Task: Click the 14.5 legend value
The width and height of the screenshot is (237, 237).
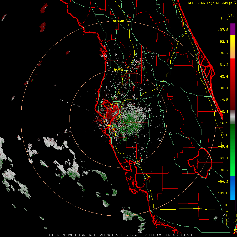Action: coord(224,100)
